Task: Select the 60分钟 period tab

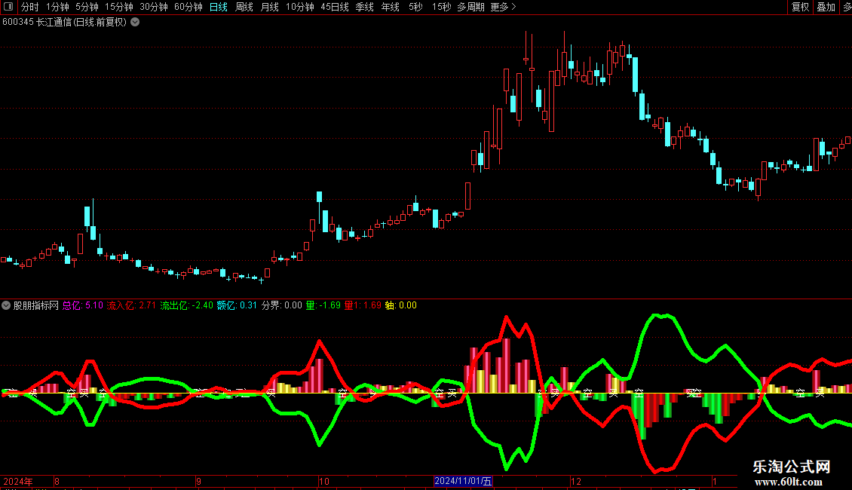Action: point(188,7)
